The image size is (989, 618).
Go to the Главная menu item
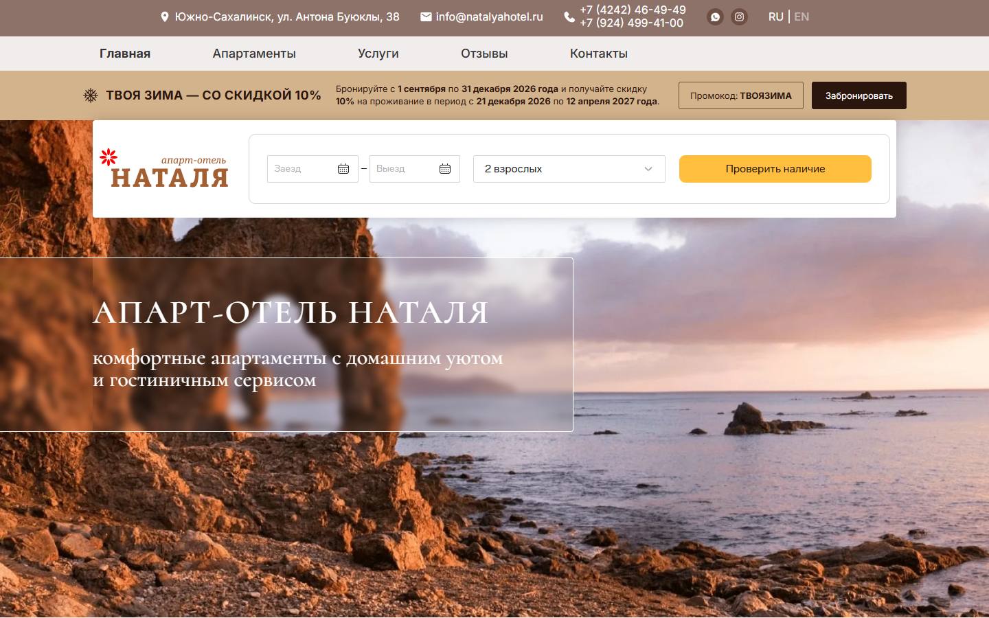tap(125, 54)
